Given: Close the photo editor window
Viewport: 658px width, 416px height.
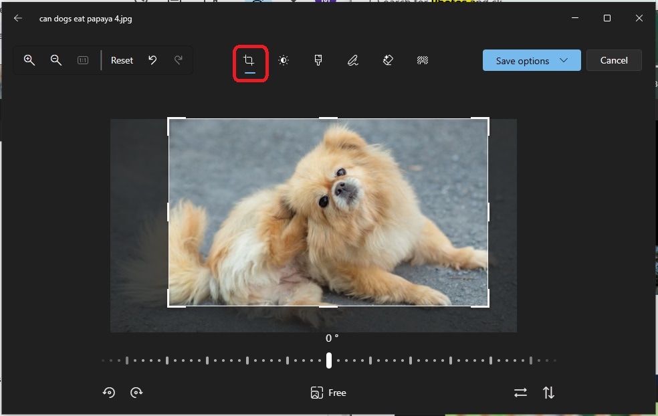Looking at the screenshot, I should [639, 18].
